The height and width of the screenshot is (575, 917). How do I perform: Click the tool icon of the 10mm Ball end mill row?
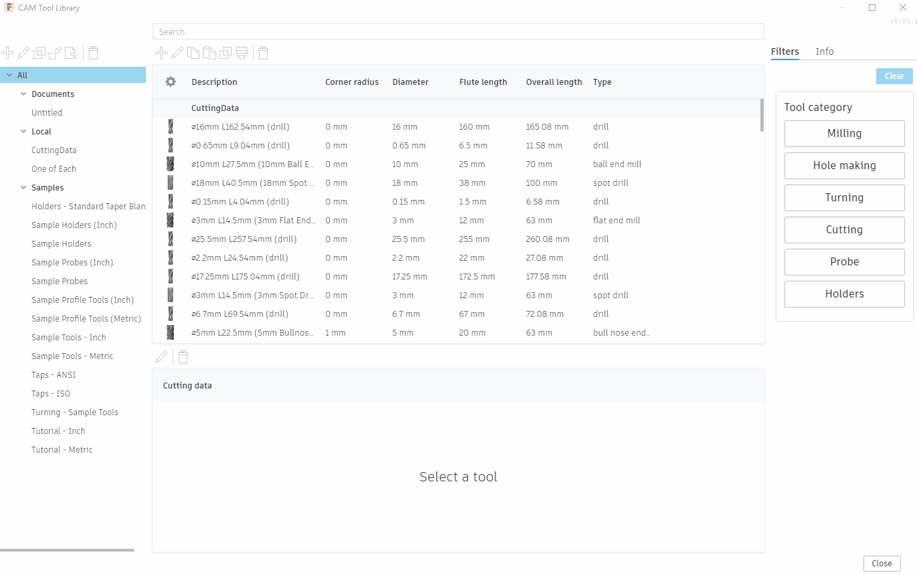[x=170, y=164]
